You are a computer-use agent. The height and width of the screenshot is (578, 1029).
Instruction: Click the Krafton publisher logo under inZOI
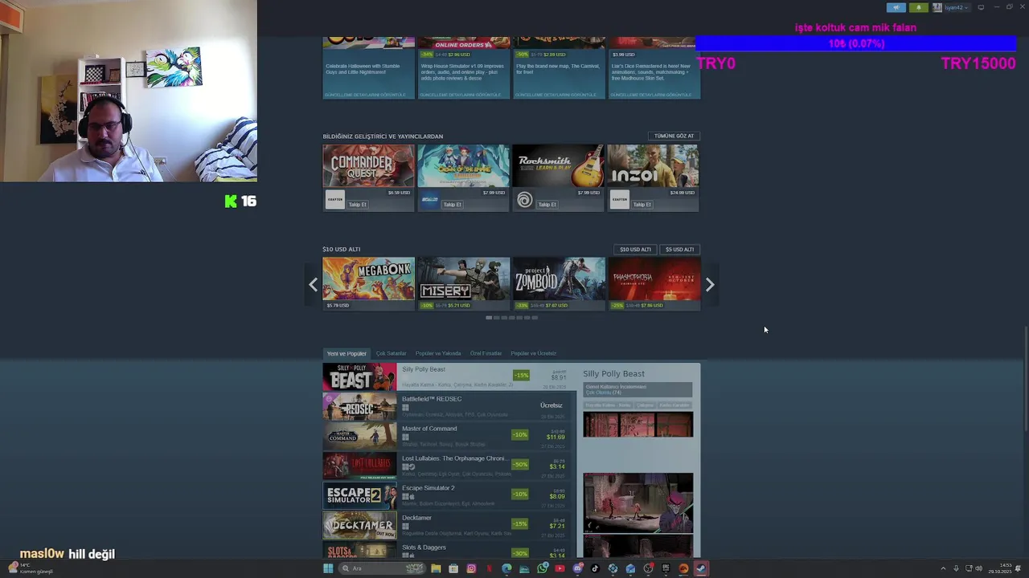tap(619, 201)
